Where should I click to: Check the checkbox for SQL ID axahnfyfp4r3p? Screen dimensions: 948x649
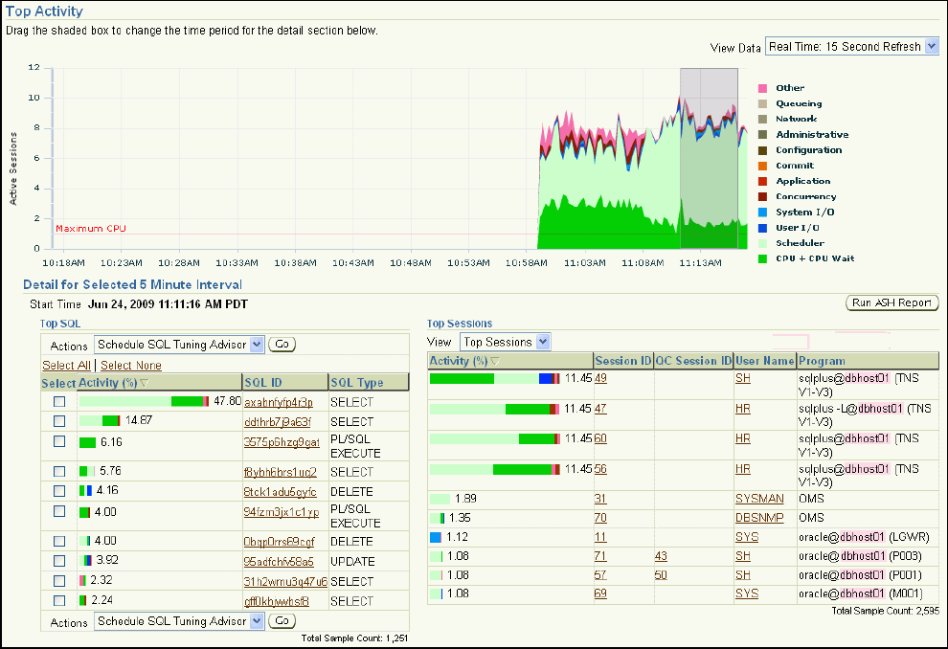pos(58,401)
